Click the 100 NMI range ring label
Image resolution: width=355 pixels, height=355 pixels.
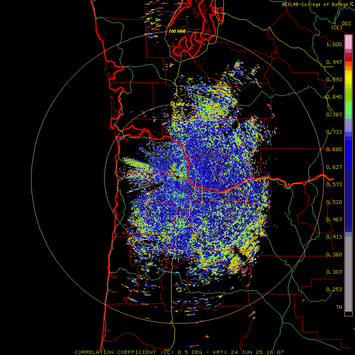[x=177, y=31]
